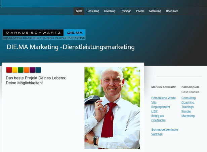Click the red color square
Image resolution: width=207 pixels, height=152 pixels.
pyautogui.click(x=9, y=70)
